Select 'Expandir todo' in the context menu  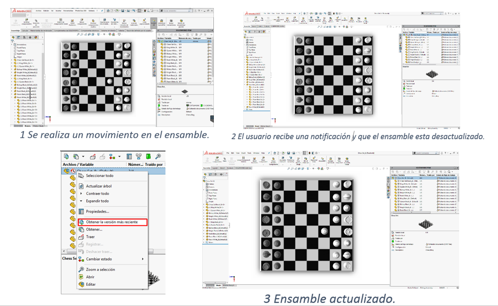[x=113, y=201]
